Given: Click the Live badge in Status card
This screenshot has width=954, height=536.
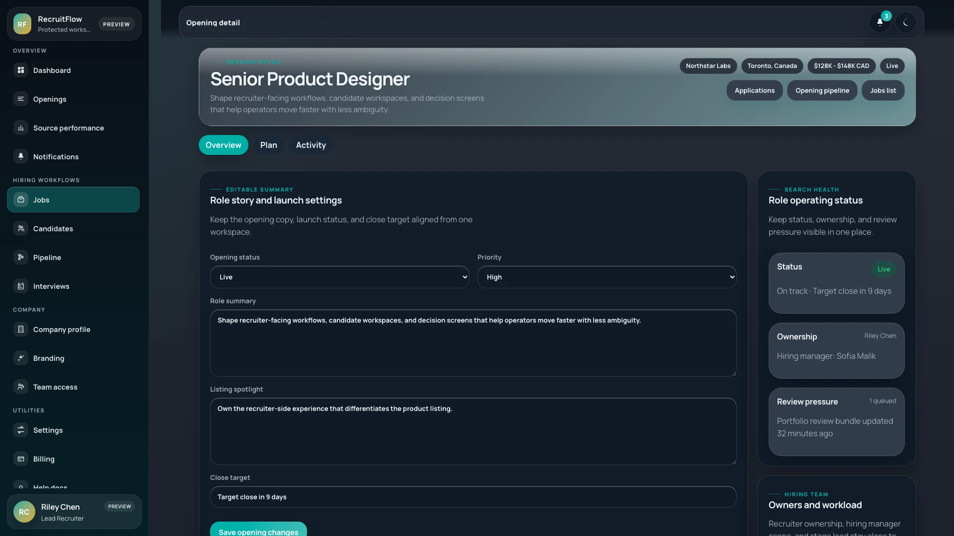Looking at the screenshot, I should coord(883,269).
